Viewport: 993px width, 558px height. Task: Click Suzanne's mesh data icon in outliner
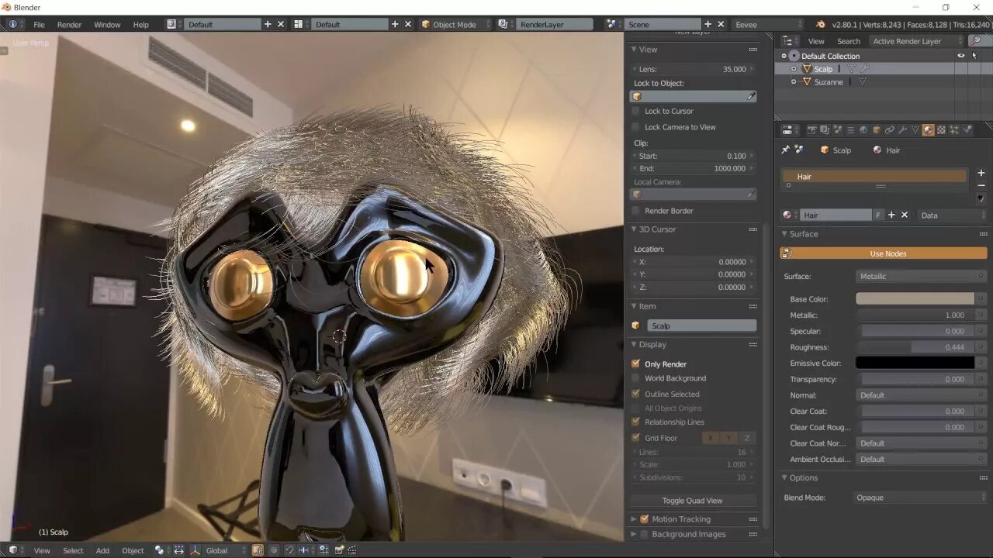click(x=862, y=82)
